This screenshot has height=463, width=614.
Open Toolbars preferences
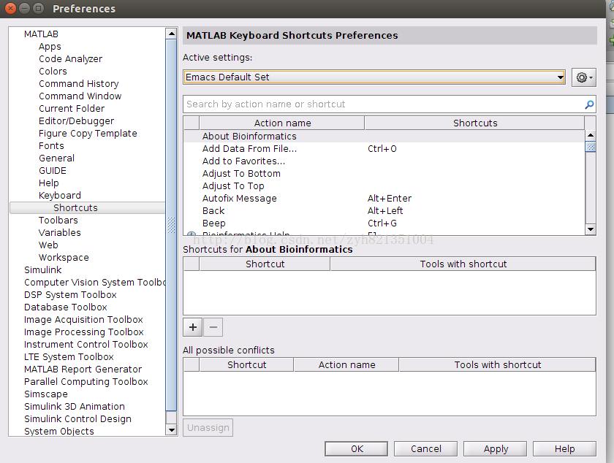(x=58, y=221)
